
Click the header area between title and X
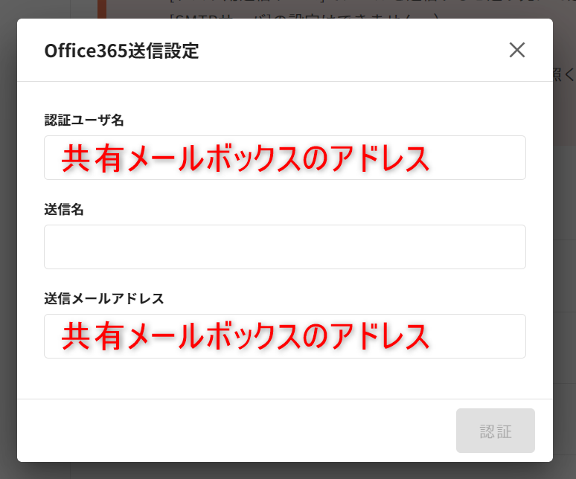(350, 51)
